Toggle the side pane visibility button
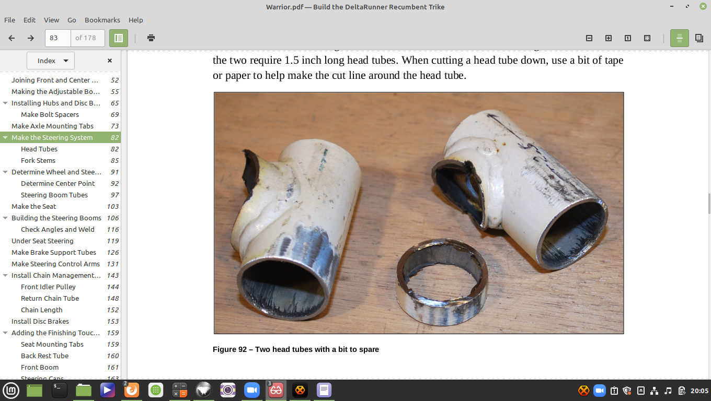This screenshot has height=401, width=711. pyautogui.click(x=119, y=38)
